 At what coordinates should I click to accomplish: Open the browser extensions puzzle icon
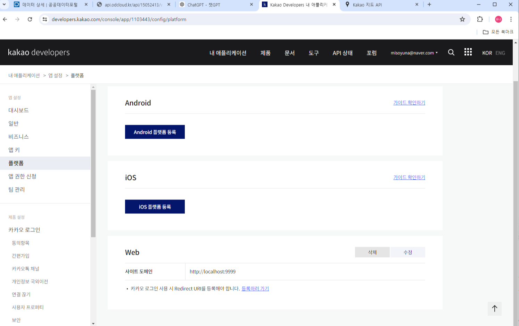pos(480,19)
